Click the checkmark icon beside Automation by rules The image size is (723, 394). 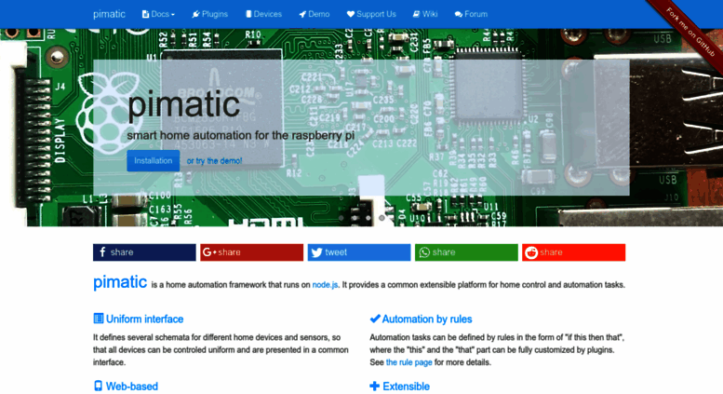tap(375, 319)
